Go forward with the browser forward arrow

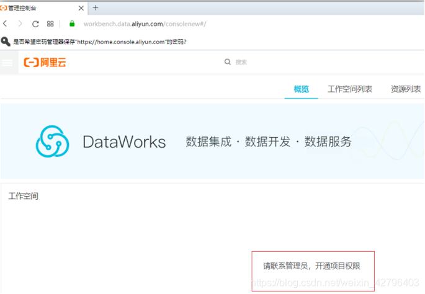(20, 24)
